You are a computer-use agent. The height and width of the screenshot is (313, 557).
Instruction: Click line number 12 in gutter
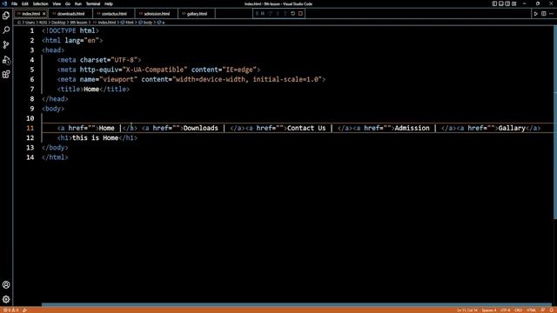coord(30,137)
